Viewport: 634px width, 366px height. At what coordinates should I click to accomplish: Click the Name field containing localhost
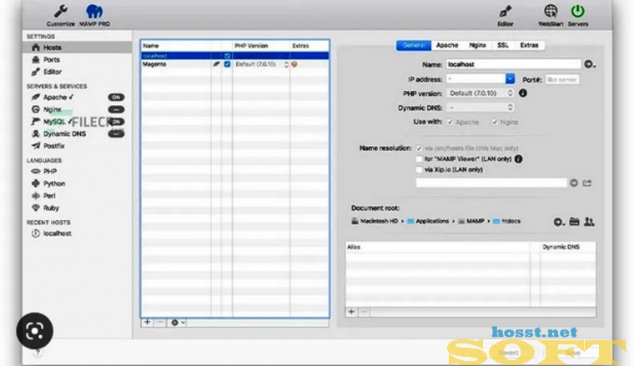click(x=514, y=64)
